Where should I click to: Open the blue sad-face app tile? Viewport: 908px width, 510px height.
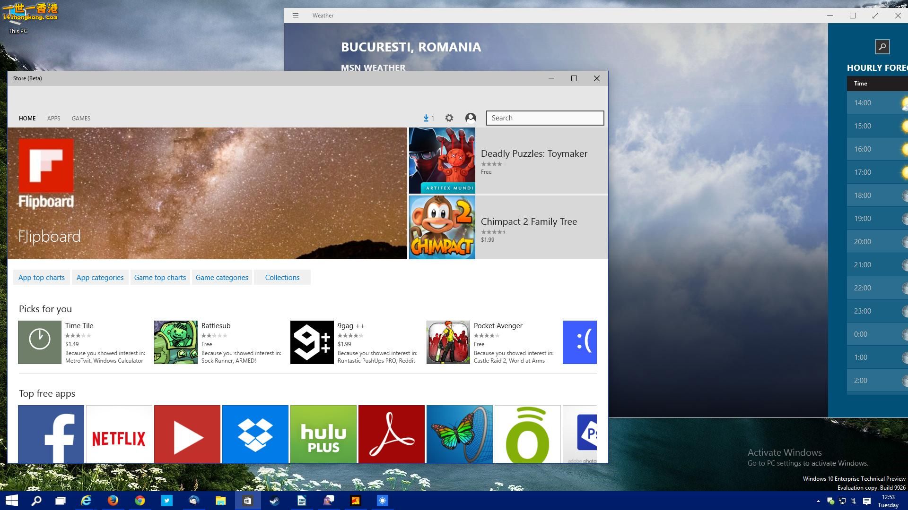(x=580, y=342)
